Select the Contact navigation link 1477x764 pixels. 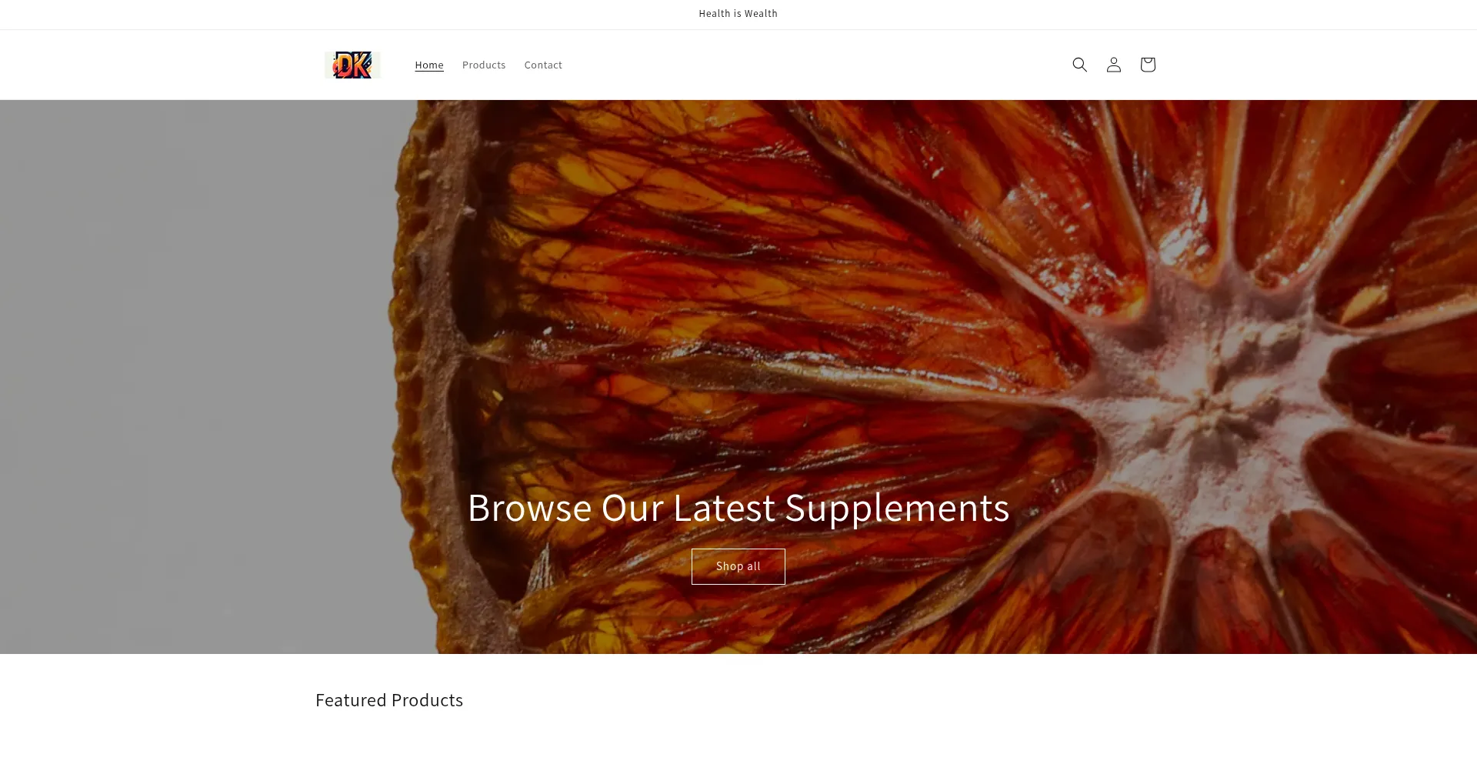(543, 65)
